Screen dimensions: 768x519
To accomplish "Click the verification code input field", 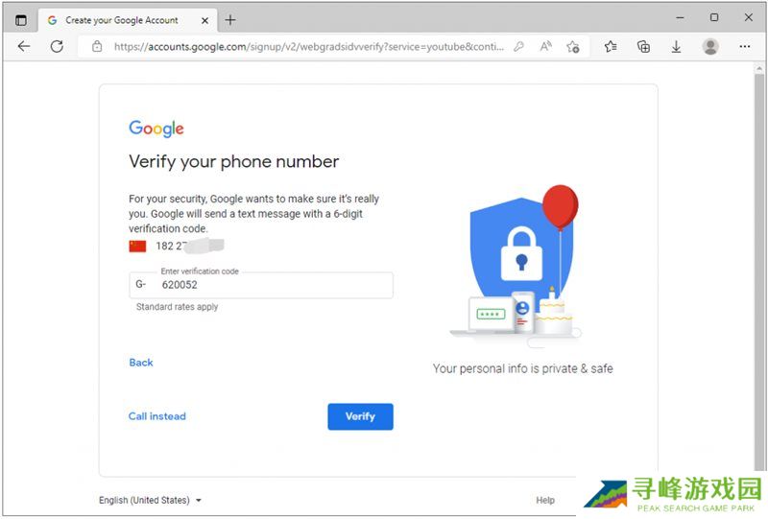I will pos(274,285).
